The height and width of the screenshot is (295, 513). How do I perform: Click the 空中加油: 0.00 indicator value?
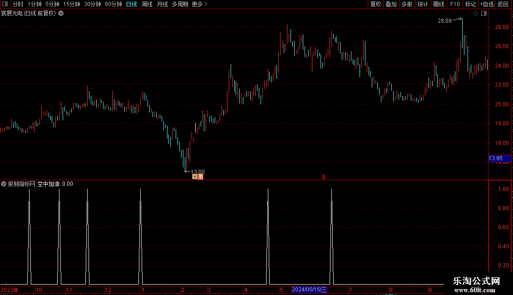pos(55,184)
